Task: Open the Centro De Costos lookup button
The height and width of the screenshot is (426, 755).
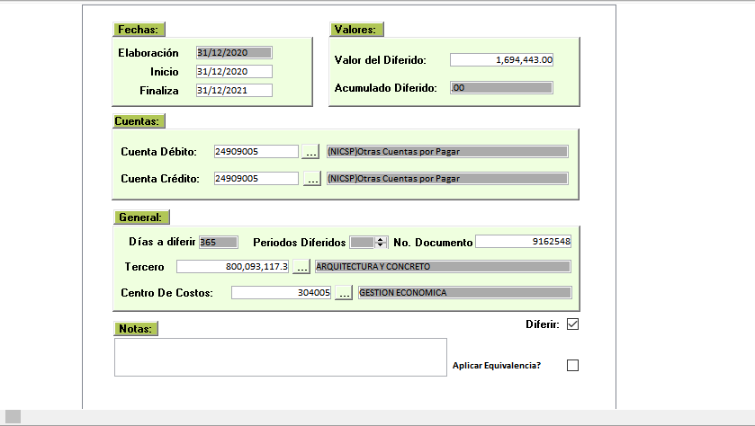Action: click(x=344, y=293)
